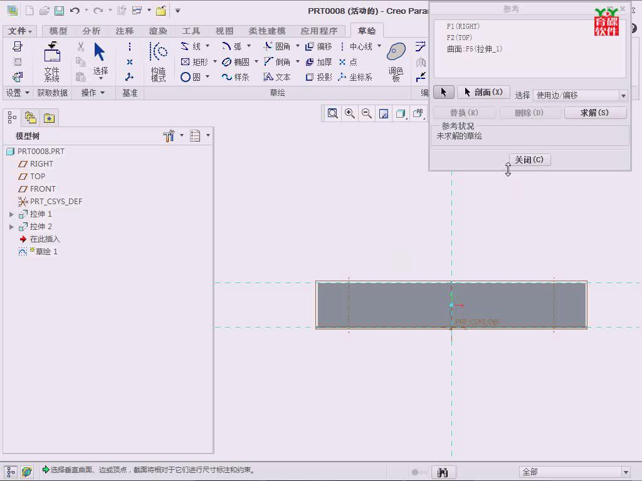Select the Thicken tool

319,62
